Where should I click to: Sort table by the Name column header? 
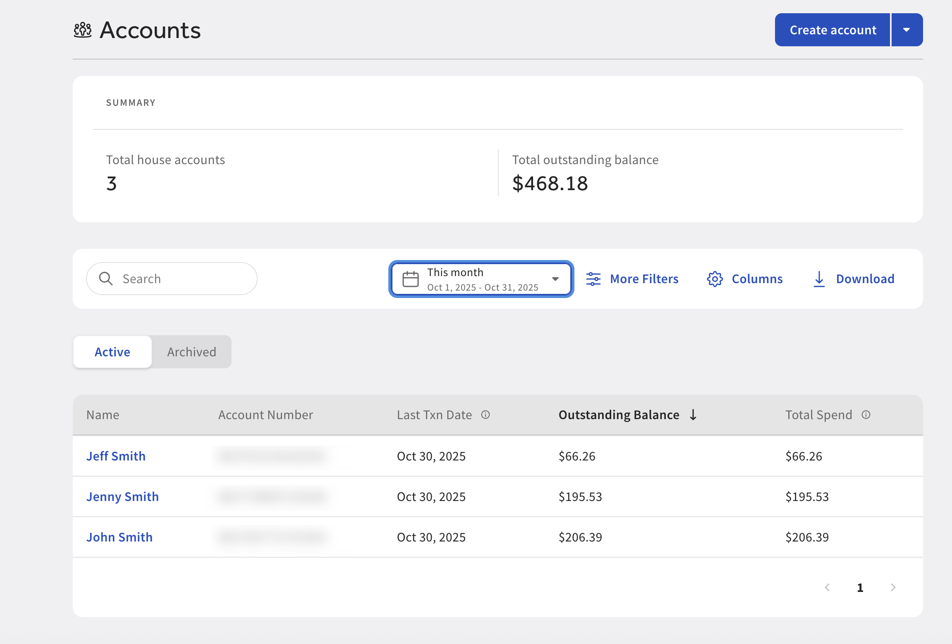(103, 415)
